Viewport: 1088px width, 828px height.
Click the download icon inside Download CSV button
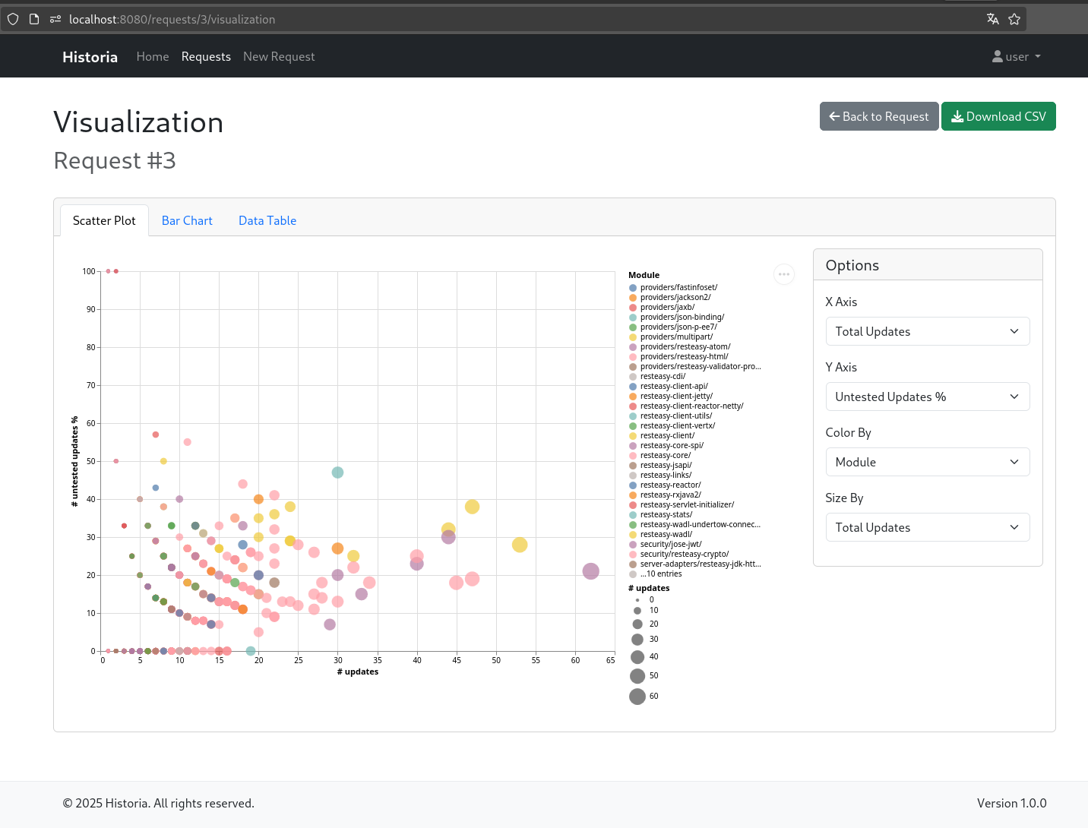(x=959, y=116)
